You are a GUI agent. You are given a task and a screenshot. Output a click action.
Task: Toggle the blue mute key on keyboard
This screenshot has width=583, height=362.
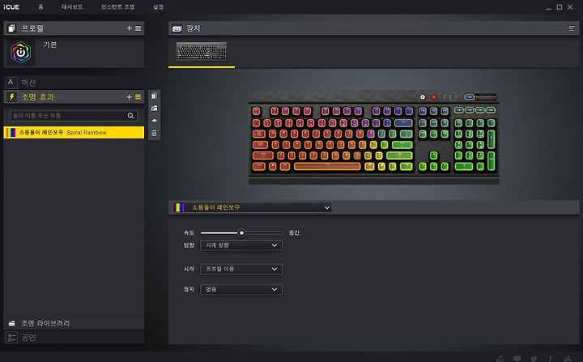click(x=469, y=97)
